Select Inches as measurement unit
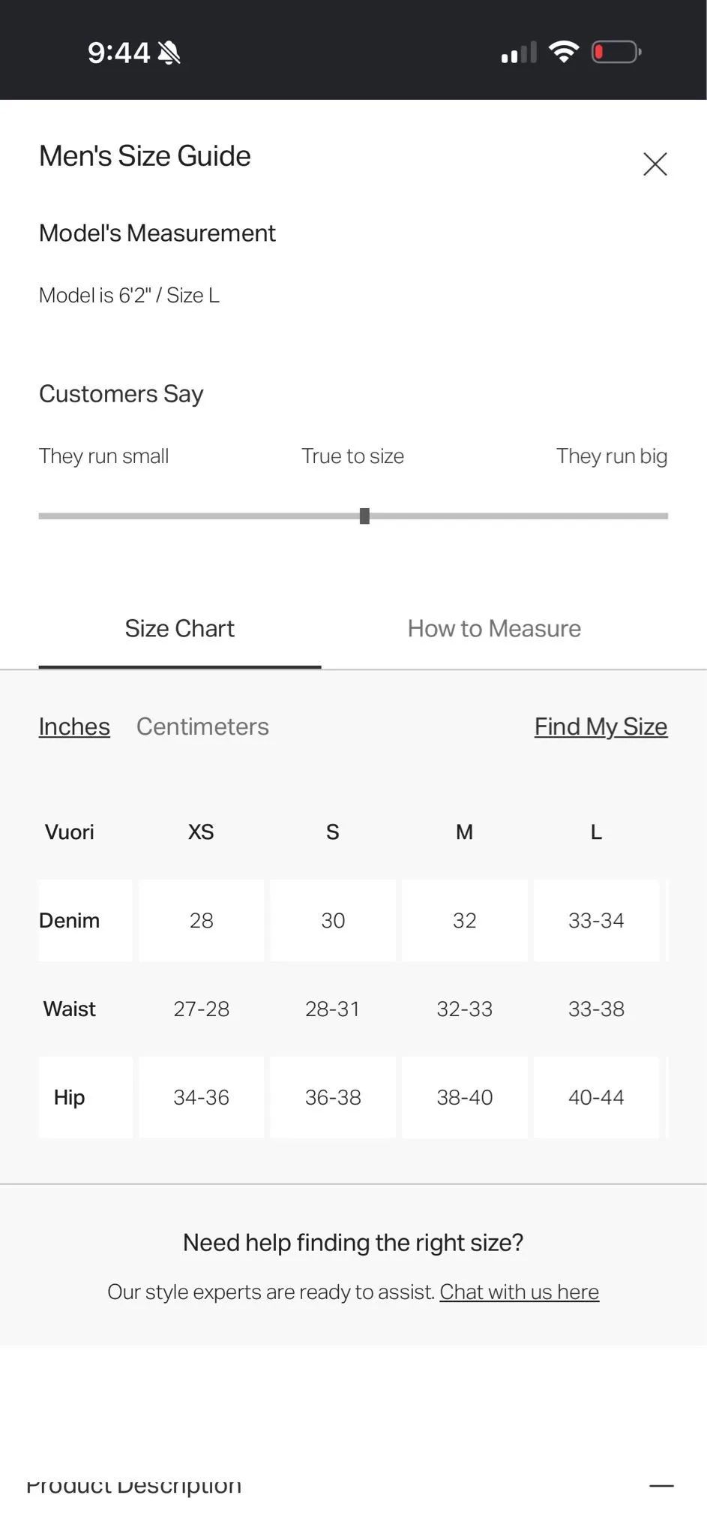The height and width of the screenshot is (1537, 707). pos(74,726)
